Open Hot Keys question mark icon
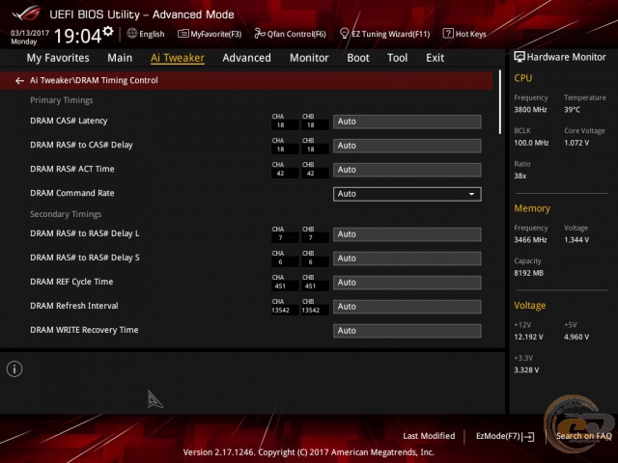The height and width of the screenshot is (463, 618). pyautogui.click(x=448, y=34)
